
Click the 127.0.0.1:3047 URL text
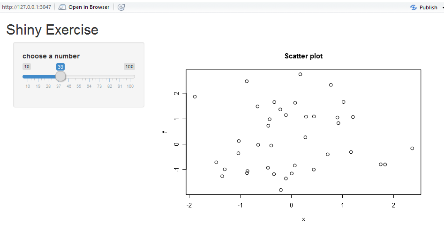tap(26, 7)
